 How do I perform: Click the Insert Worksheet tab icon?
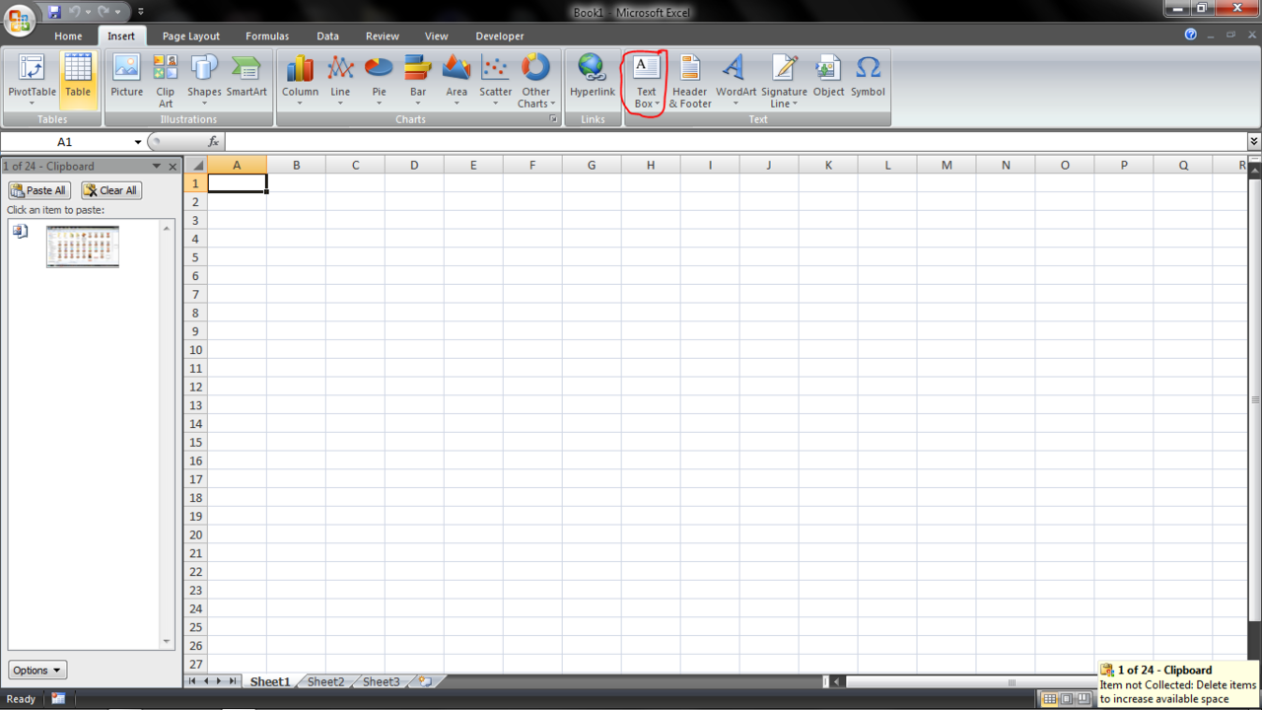click(x=425, y=681)
